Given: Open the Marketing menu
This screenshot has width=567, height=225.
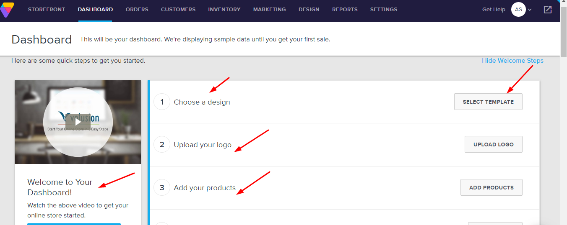Looking at the screenshot, I should coord(270,10).
